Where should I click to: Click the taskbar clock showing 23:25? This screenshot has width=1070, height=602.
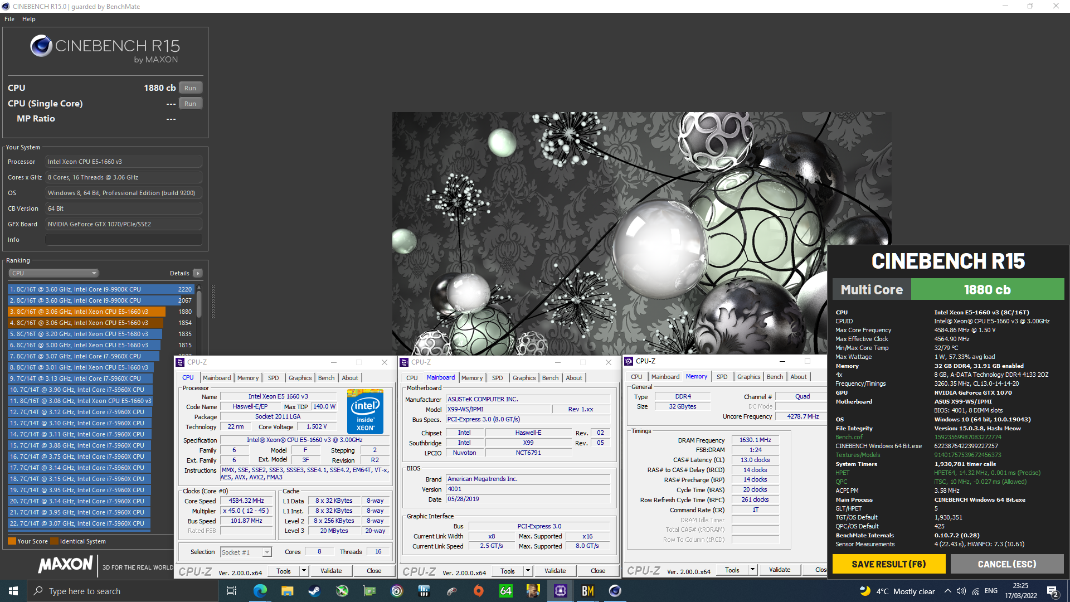pos(1020,591)
